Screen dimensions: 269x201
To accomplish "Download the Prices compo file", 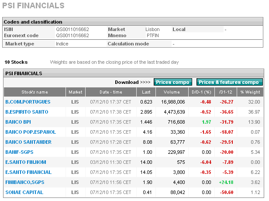I will pos(173,82).
